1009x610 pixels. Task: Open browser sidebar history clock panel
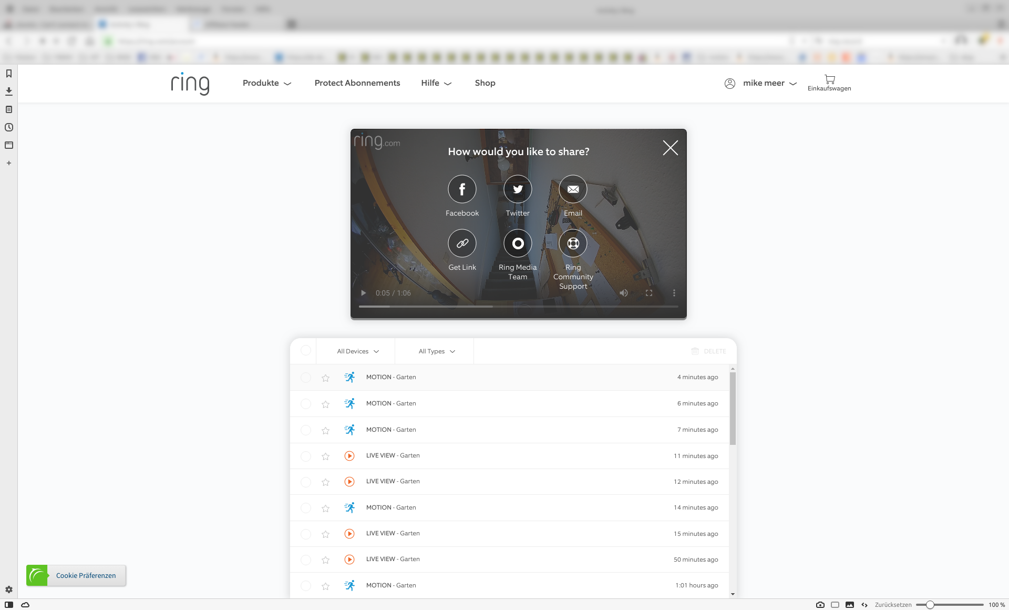pyautogui.click(x=9, y=127)
